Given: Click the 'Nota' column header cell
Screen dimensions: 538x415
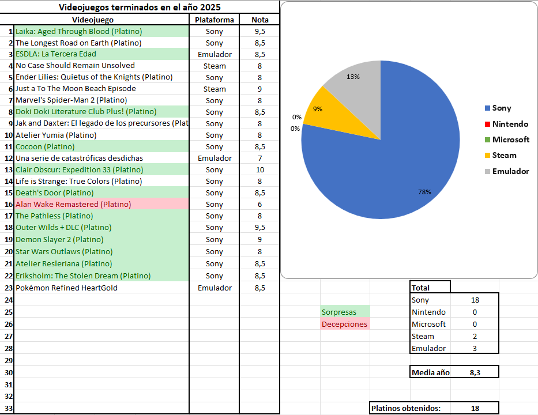Looking at the screenshot, I should pyautogui.click(x=259, y=20).
